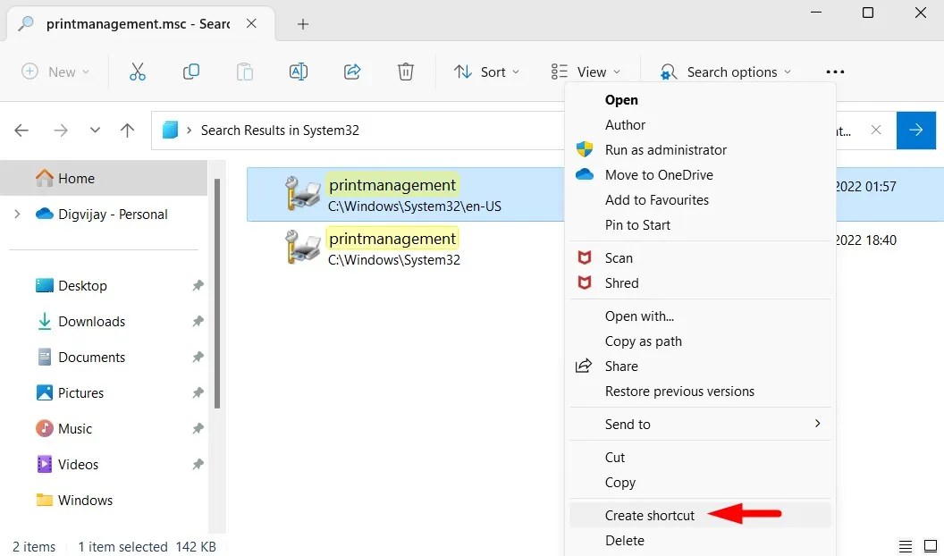Screen dimensions: 944x556
Task: Select the Cut icon in the toolbar
Action: click(137, 72)
